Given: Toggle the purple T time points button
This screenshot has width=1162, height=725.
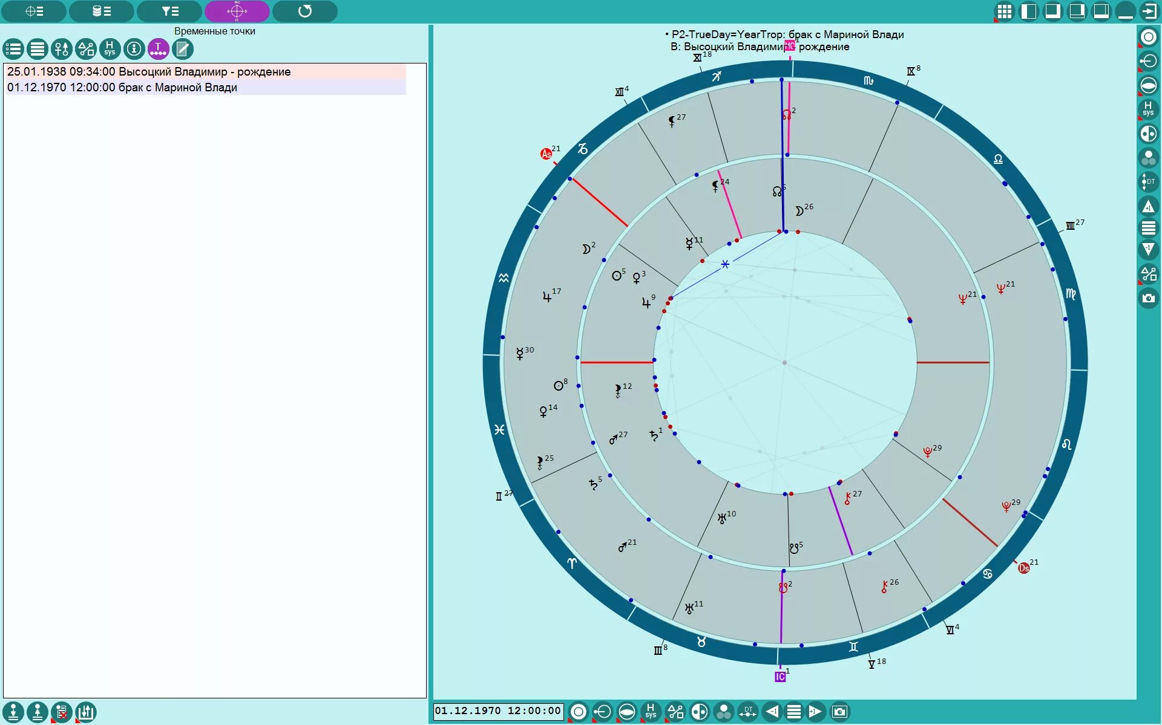Looking at the screenshot, I should pos(158,49).
